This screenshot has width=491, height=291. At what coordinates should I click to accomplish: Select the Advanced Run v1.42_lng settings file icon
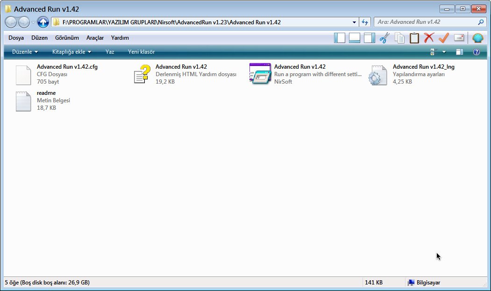click(x=378, y=75)
